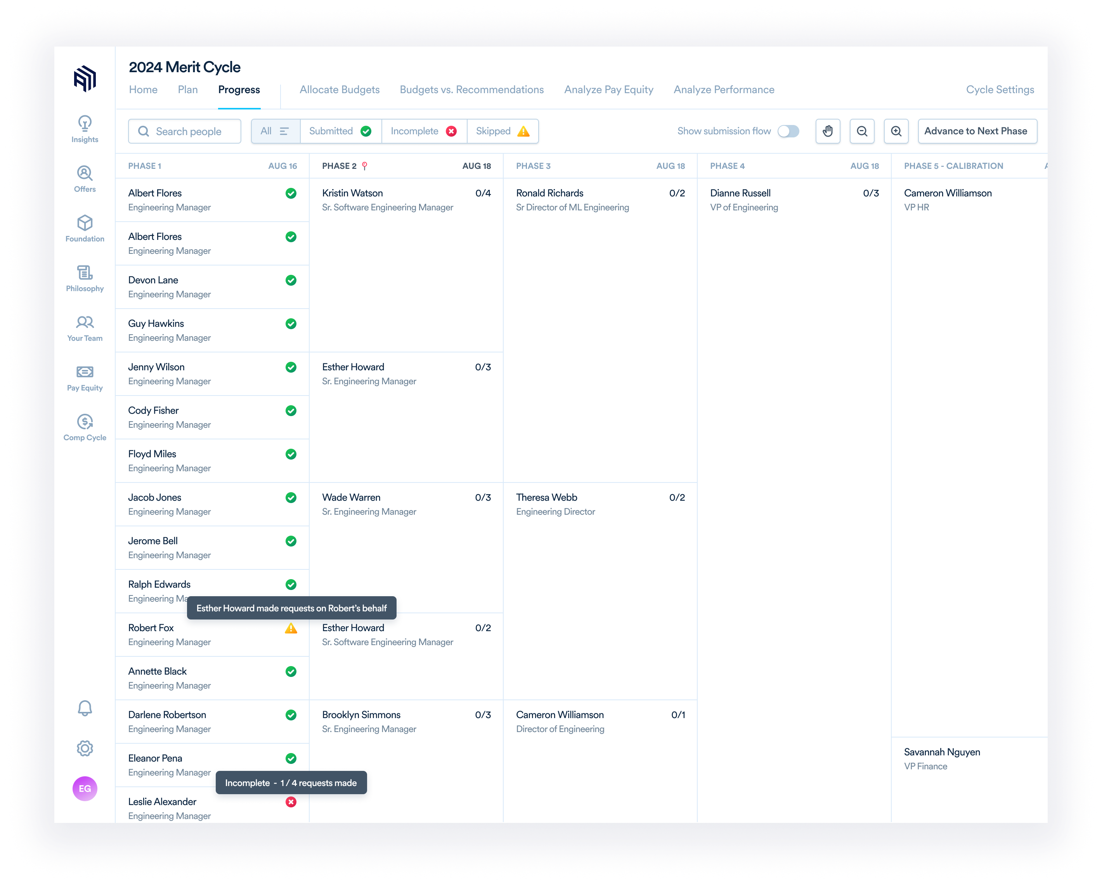Zoom out using the magnifier icon
Image resolution: width=1102 pixels, height=885 pixels.
coord(862,131)
